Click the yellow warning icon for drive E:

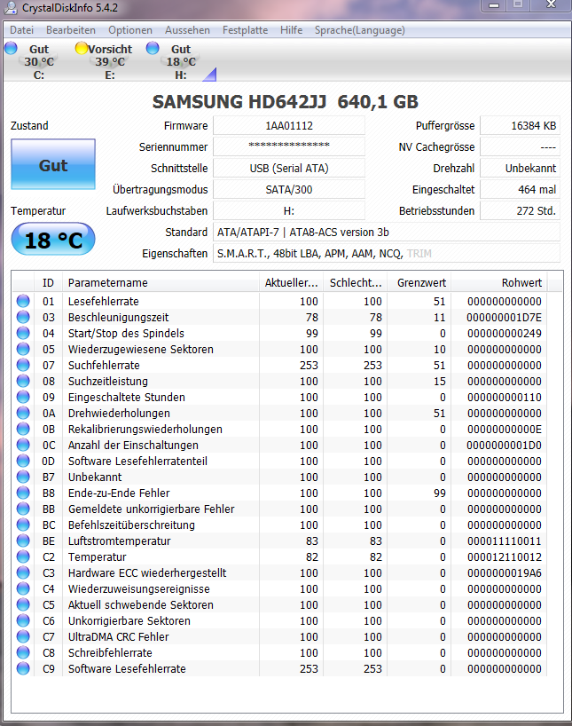(x=82, y=48)
